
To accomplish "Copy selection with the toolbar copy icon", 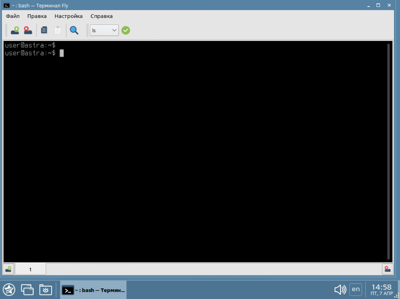I will click(44, 30).
